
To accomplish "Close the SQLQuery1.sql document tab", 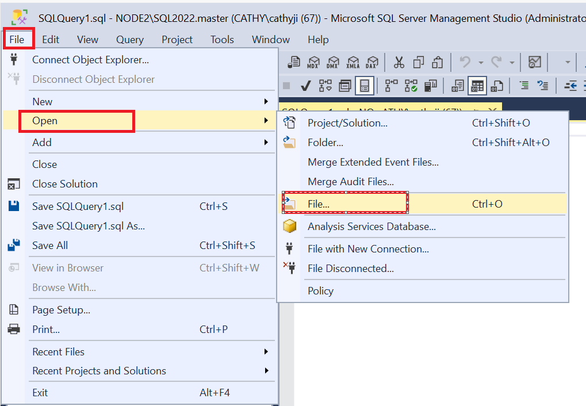I will tap(492, 109).
